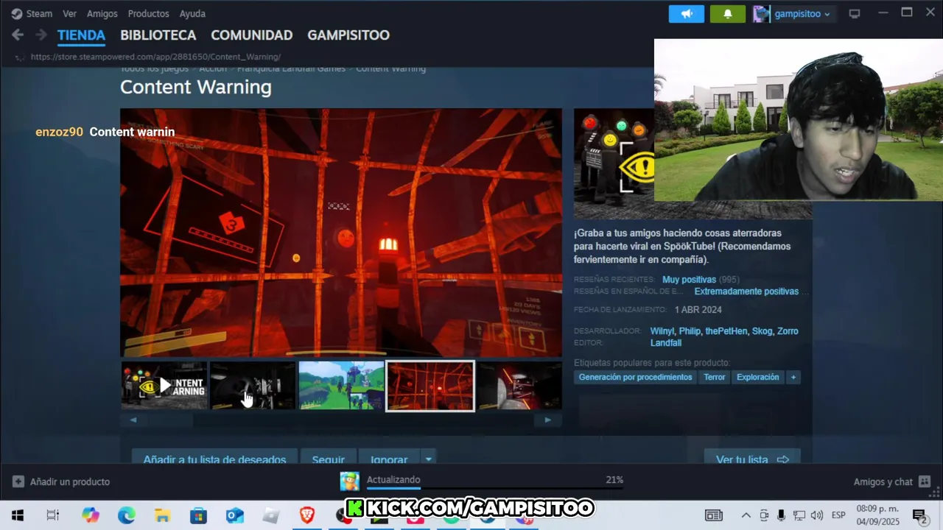Select the green outdoor screenshot thumbnail
This screenshot has width=943, height=530.
coord(341,386)
